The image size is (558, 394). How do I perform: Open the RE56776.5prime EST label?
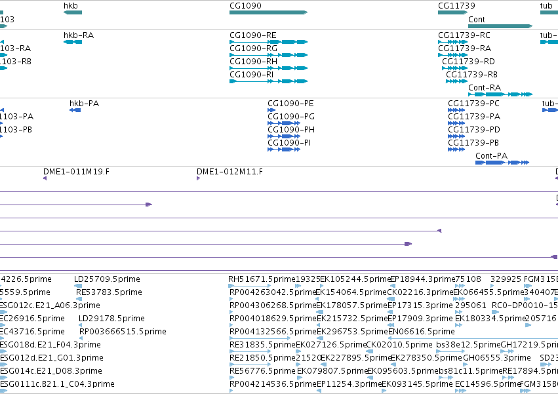pos(262,371)
